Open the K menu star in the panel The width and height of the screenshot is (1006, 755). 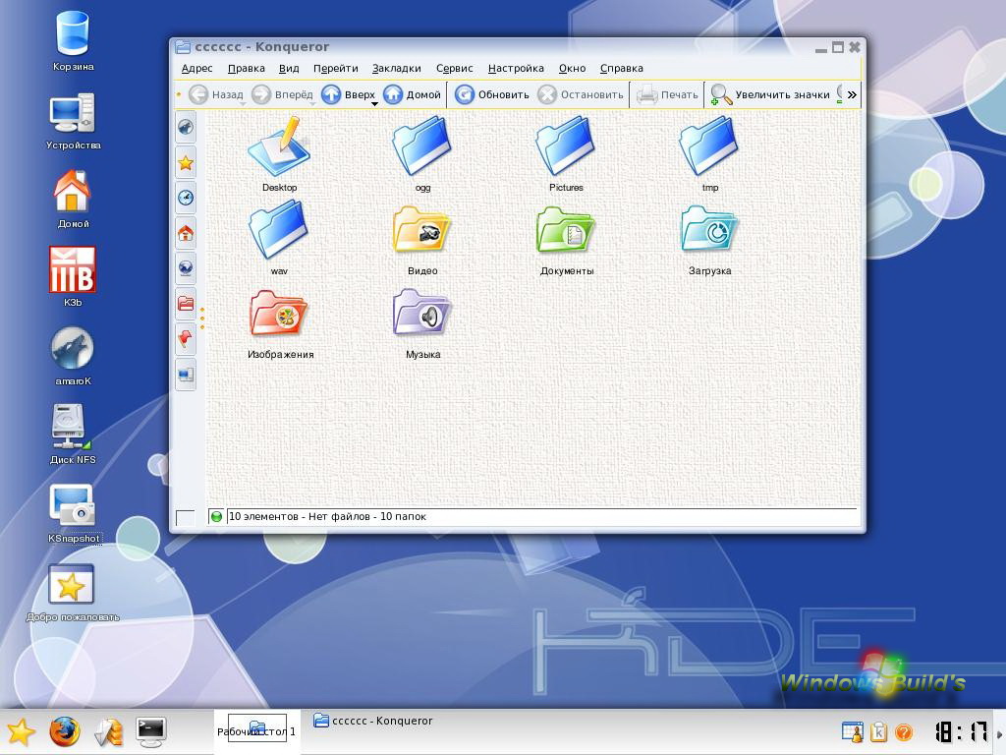pyautogui.click(x=21, y=731)
